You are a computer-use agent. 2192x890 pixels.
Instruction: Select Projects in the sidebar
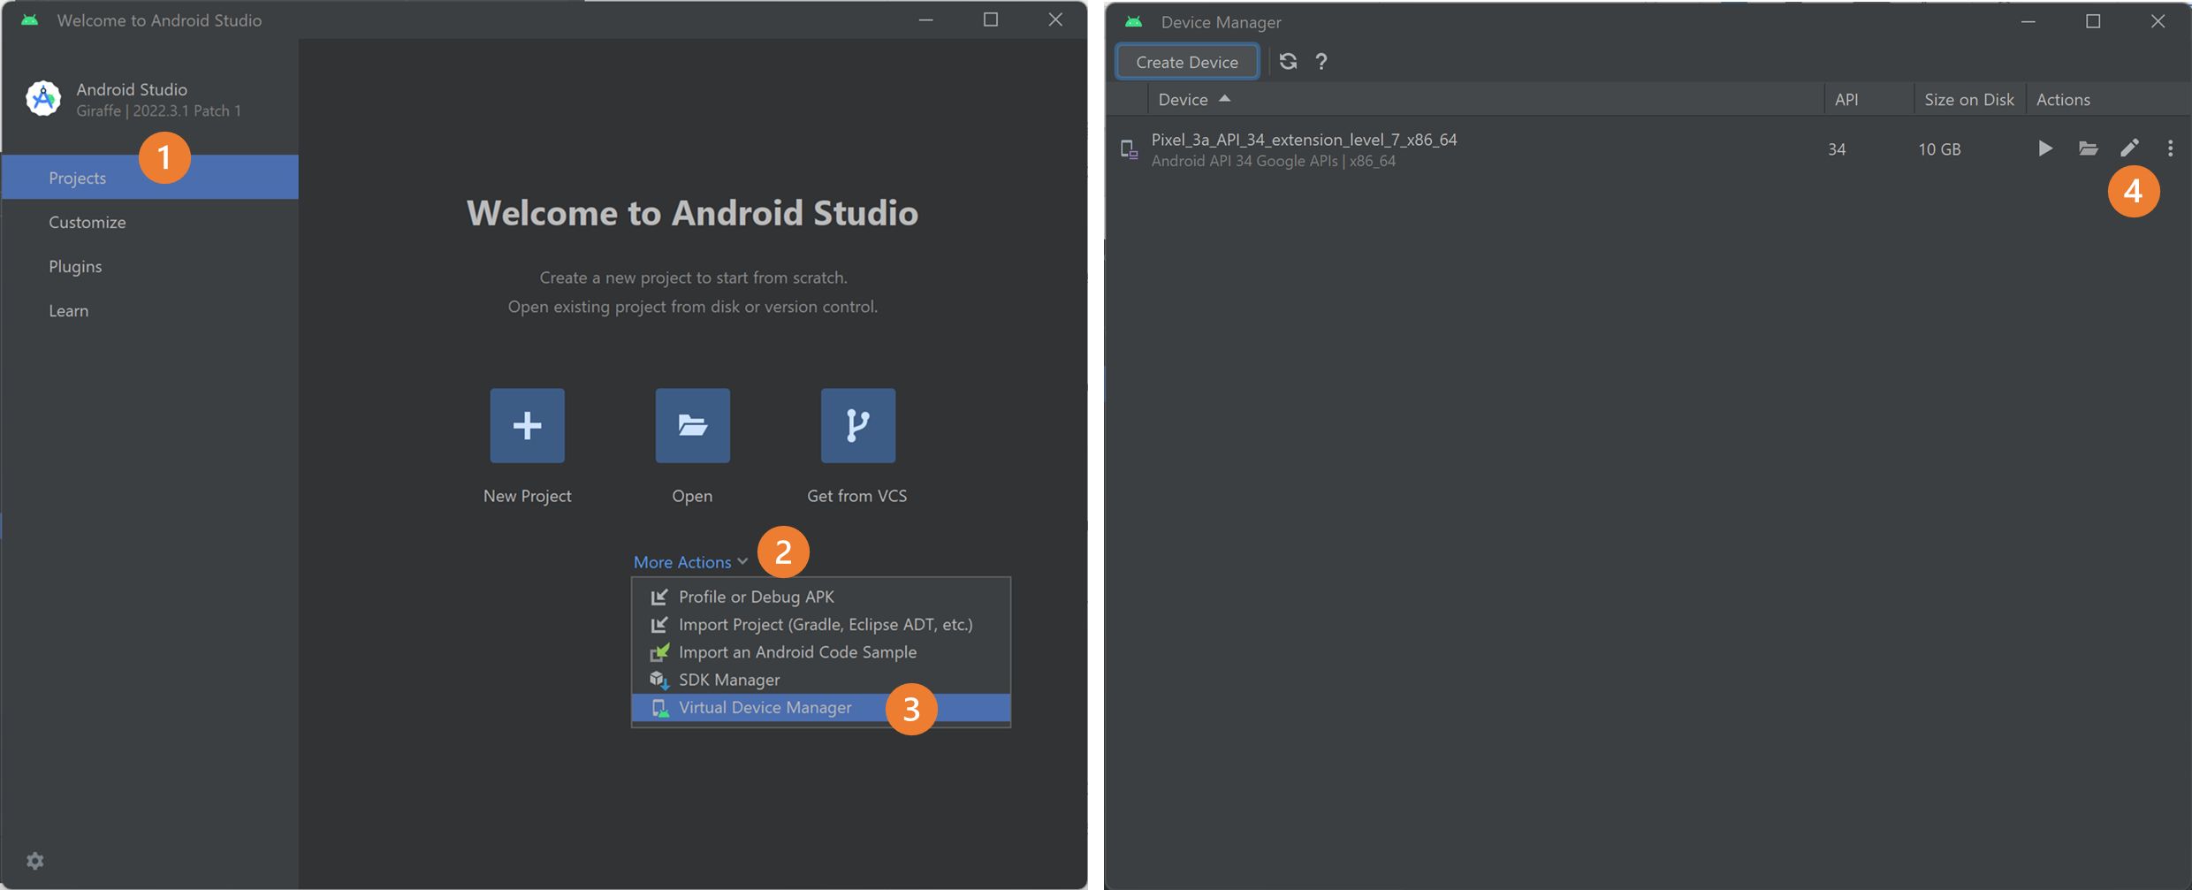tap(150, 178)
